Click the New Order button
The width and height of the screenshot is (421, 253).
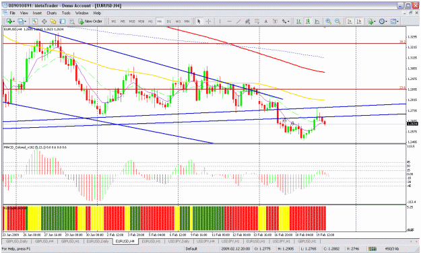click(90, 21)
